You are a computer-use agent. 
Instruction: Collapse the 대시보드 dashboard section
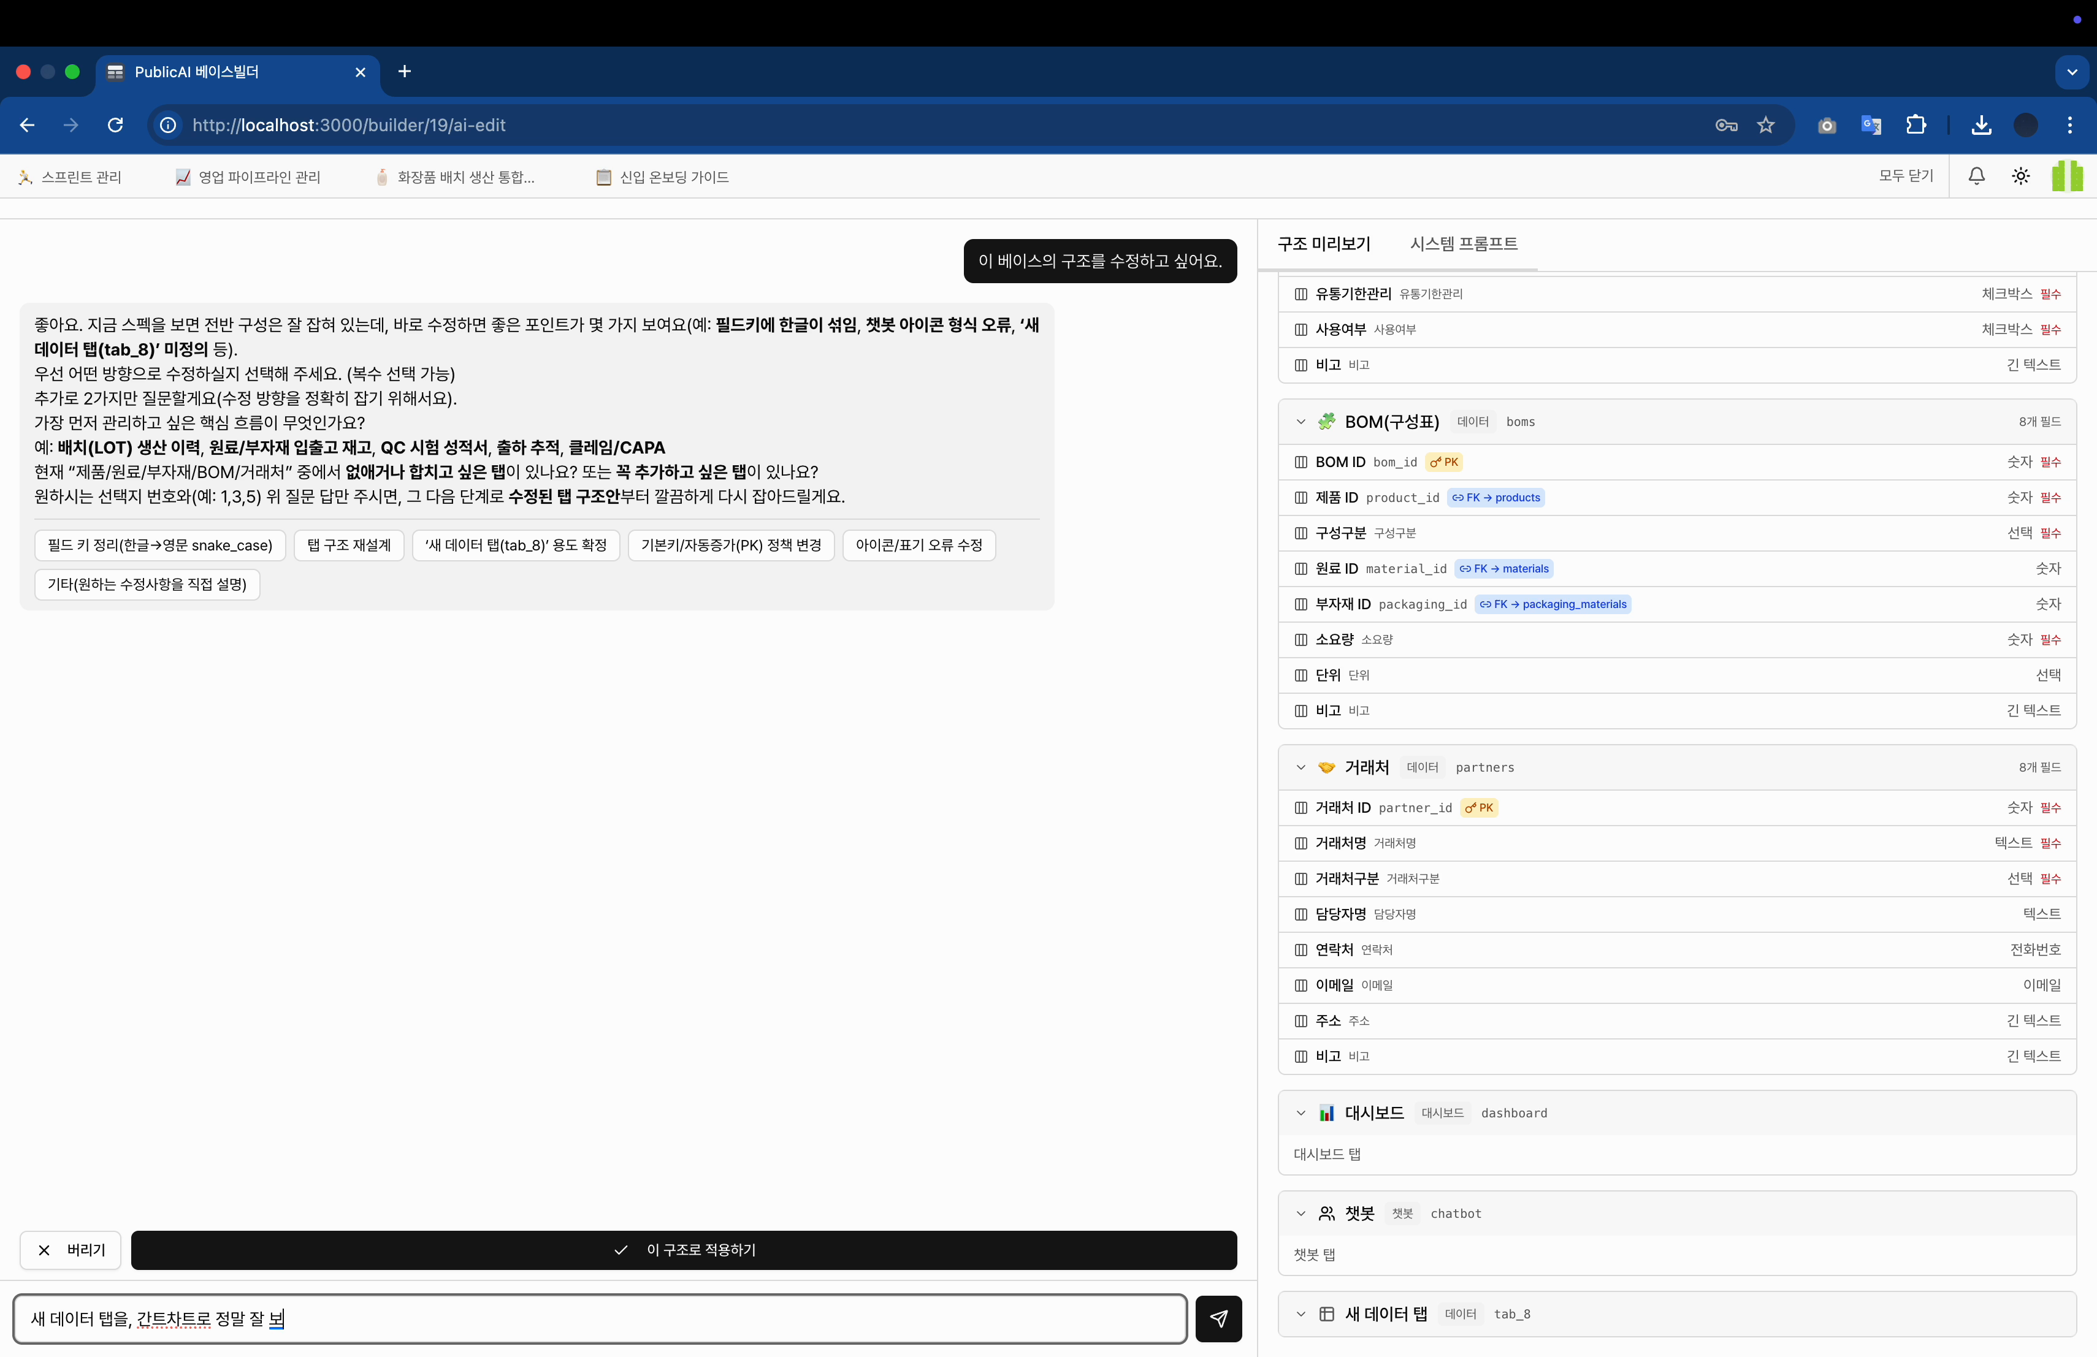(1301, 1113)
